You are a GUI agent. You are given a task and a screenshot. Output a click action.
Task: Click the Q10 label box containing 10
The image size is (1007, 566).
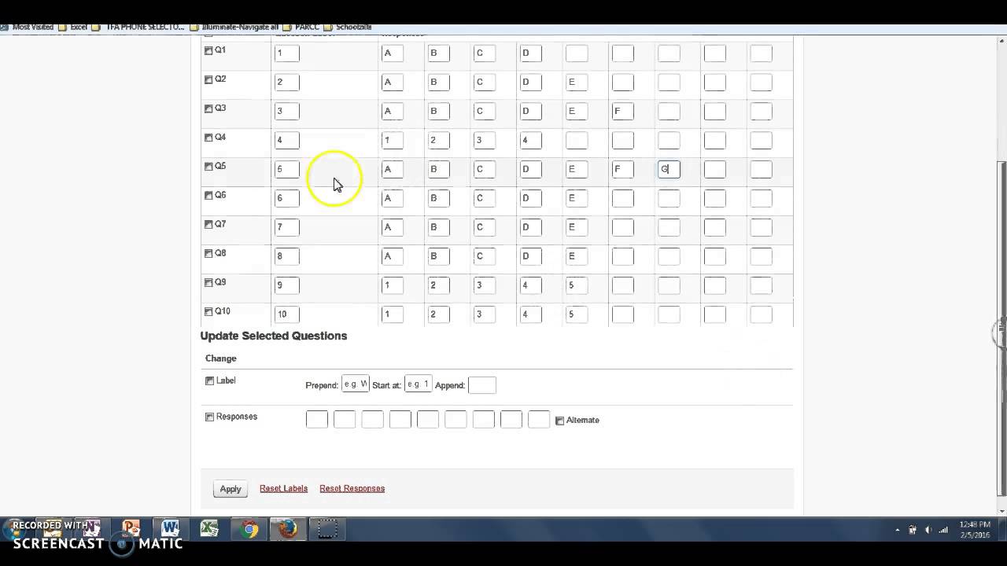coord(286,314)
